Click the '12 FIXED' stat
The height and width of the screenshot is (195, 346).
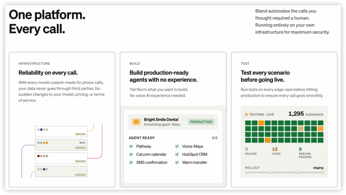(276, 151)
